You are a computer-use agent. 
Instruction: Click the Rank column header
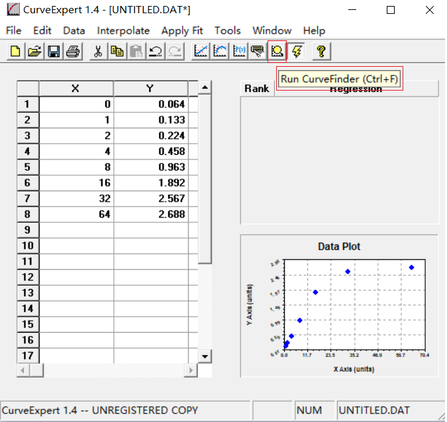click(x=257, y=89)
